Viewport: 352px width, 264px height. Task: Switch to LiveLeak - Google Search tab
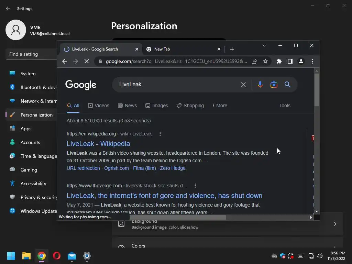101,49
